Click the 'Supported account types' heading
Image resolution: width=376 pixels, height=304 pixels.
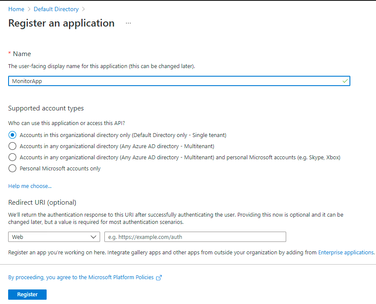46,108
